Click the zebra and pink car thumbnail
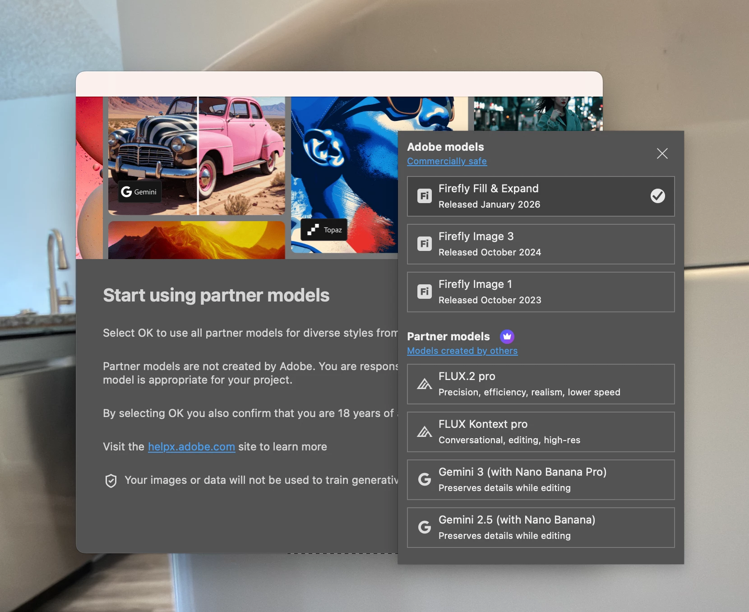 coord(197,156)
